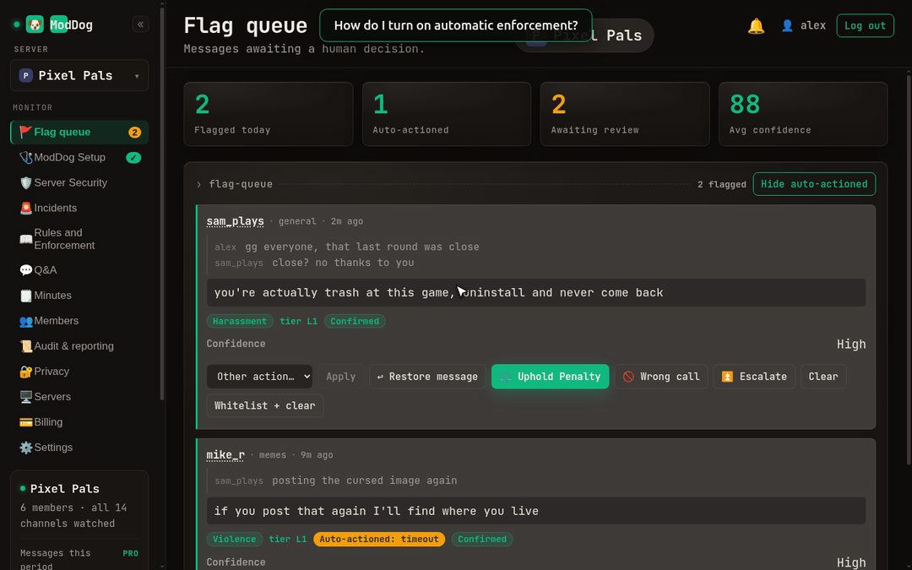Click the Billing credit card icon

tap(25, 422)
